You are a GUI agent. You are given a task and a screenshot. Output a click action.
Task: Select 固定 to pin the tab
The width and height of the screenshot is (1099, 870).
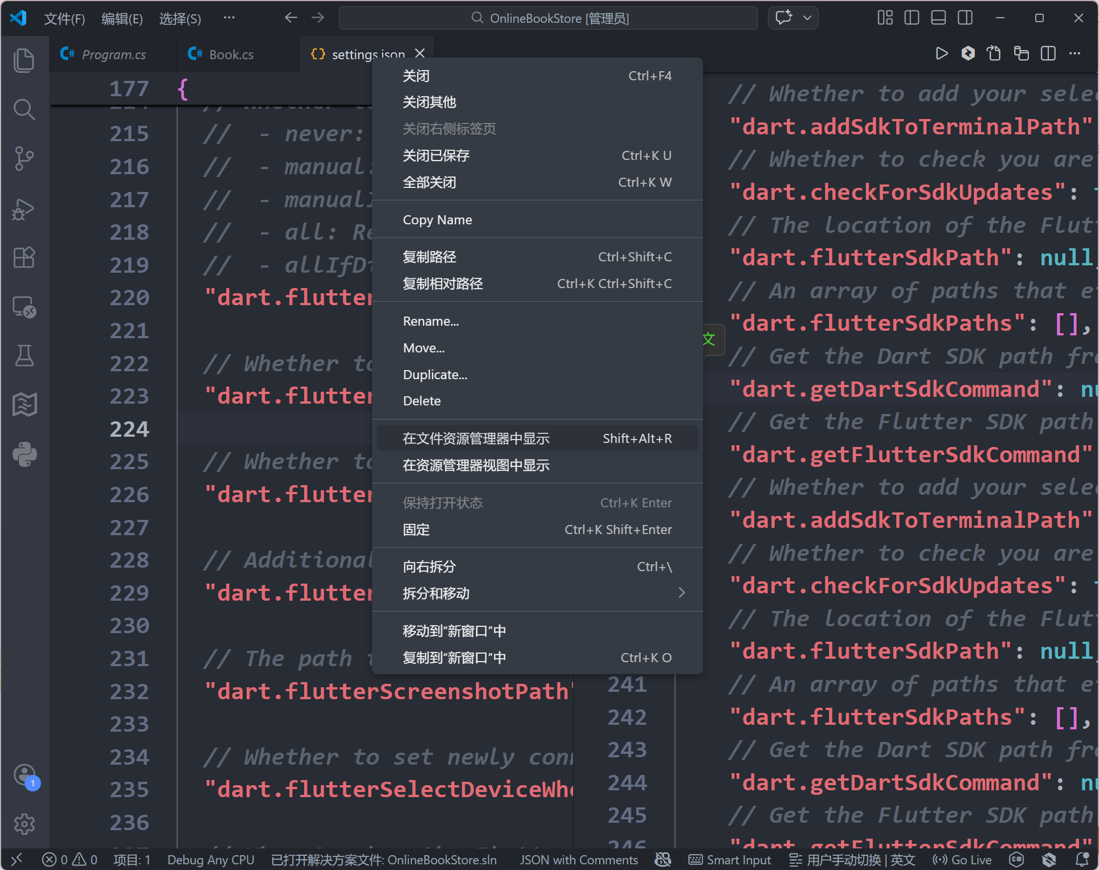[x=537, y=530]
